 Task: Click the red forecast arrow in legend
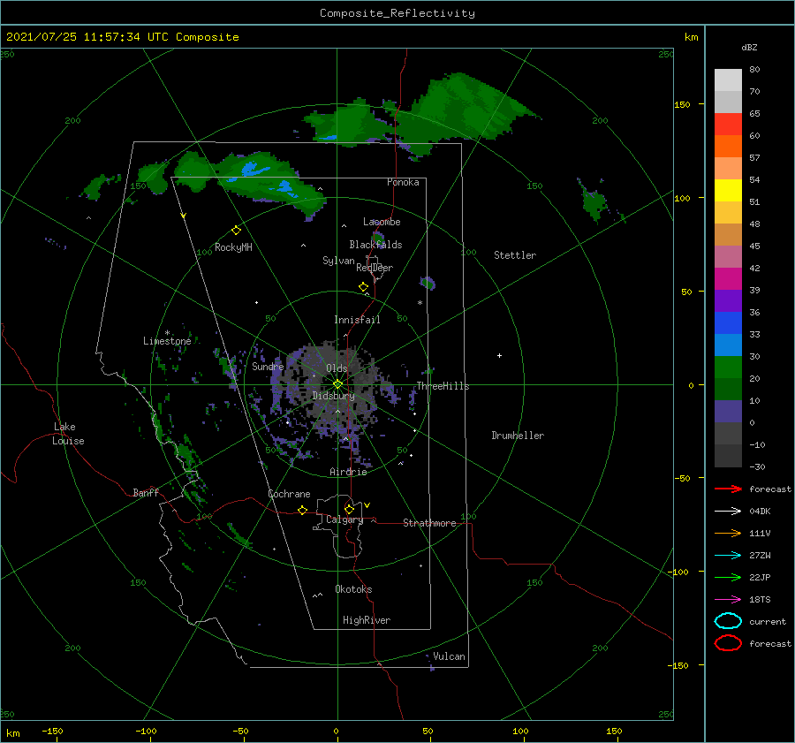728,489
